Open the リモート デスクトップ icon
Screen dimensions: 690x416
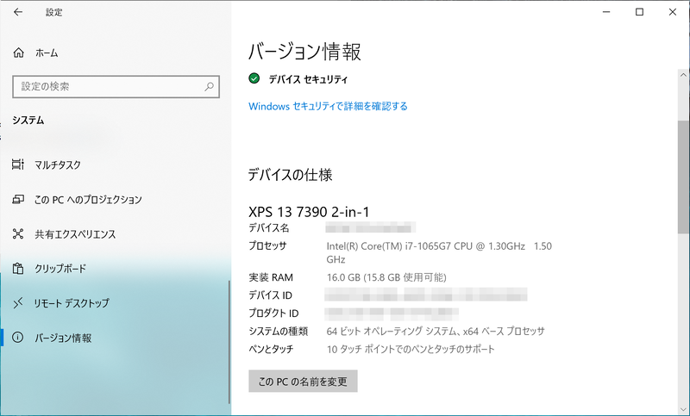point(18,302)
